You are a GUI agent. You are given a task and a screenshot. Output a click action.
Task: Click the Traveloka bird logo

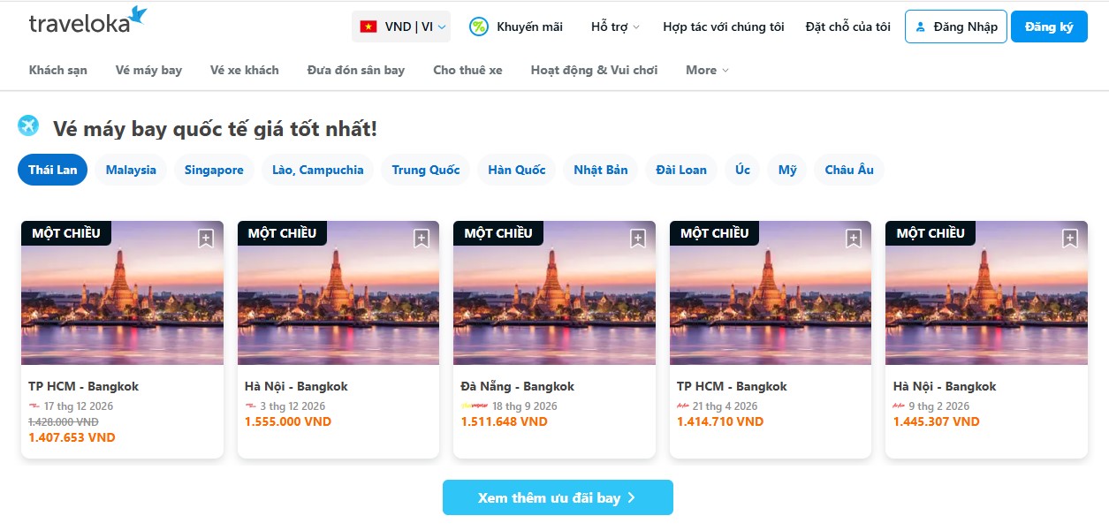[137, 15]
